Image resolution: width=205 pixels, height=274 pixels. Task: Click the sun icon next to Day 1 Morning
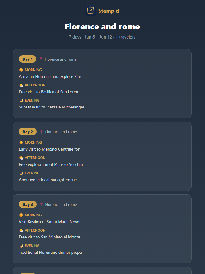21,70
